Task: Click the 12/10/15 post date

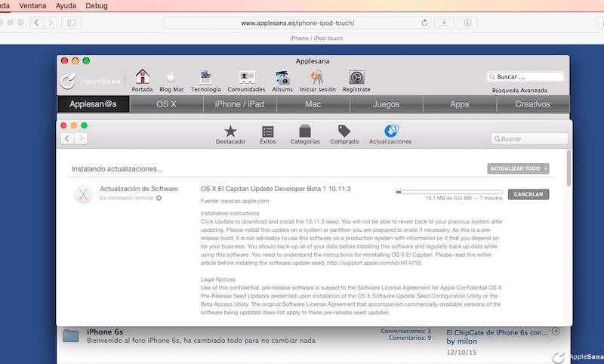Action: point(461,353)
